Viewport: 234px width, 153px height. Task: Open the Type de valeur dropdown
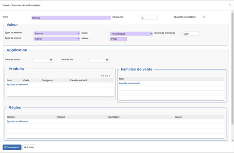click(x=56, y=39)
